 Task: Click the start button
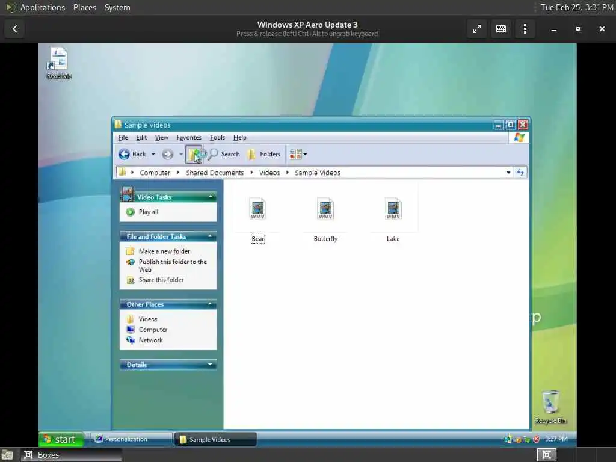61,439
